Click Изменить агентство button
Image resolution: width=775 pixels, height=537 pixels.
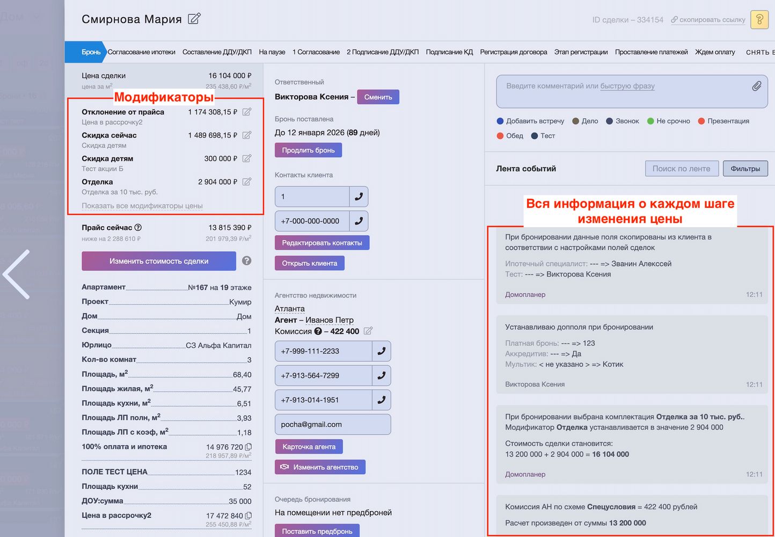(x=320, y=467)
